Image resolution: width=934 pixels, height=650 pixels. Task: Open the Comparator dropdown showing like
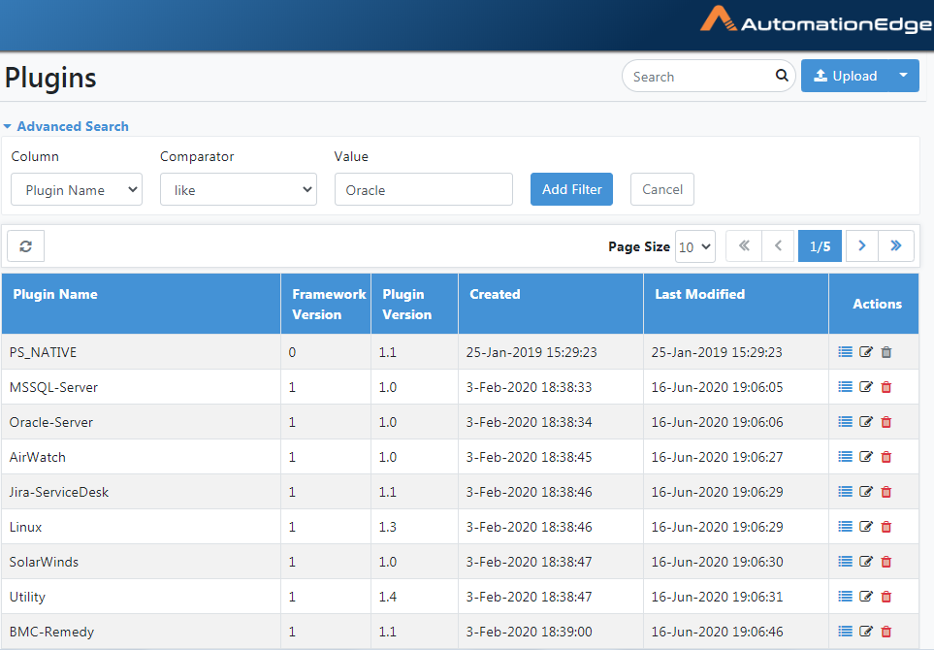click(239, 189)
